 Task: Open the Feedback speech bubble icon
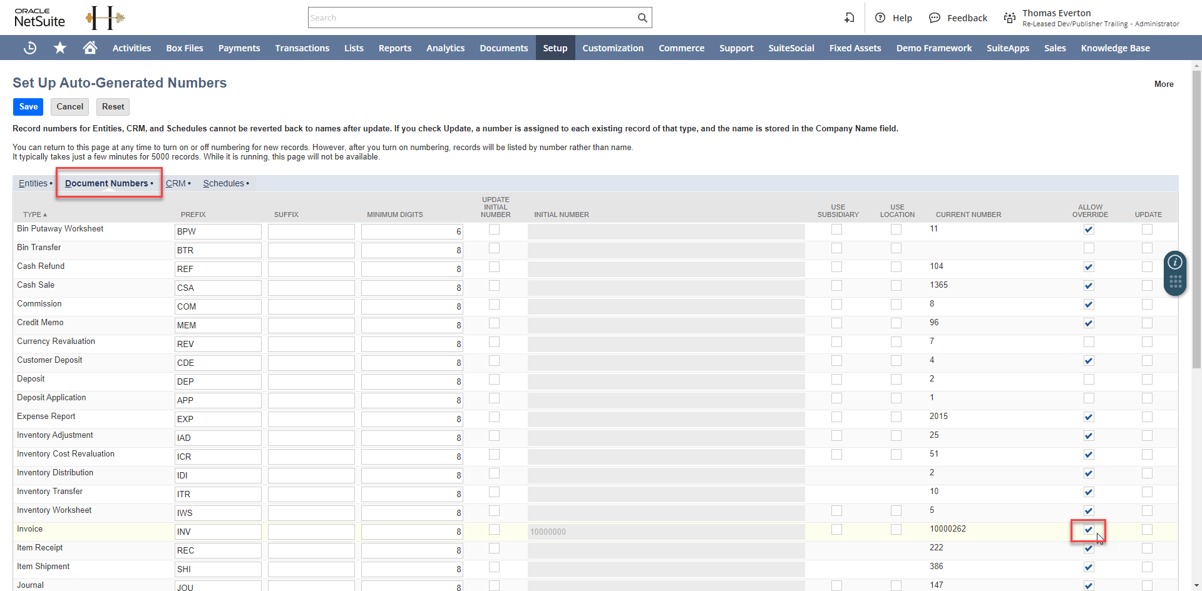click(935, 18)
